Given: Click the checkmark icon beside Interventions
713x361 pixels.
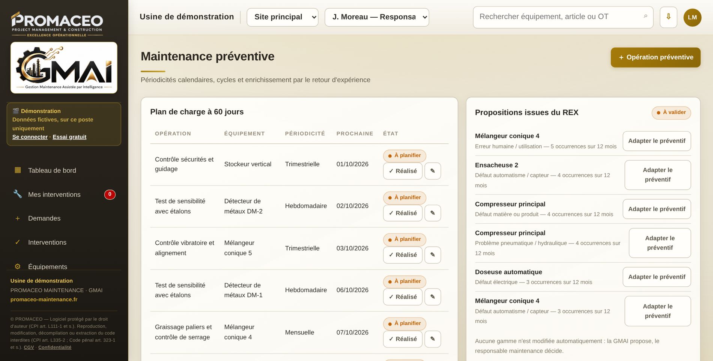Looking at the screenshot, I should coord(18,242).
